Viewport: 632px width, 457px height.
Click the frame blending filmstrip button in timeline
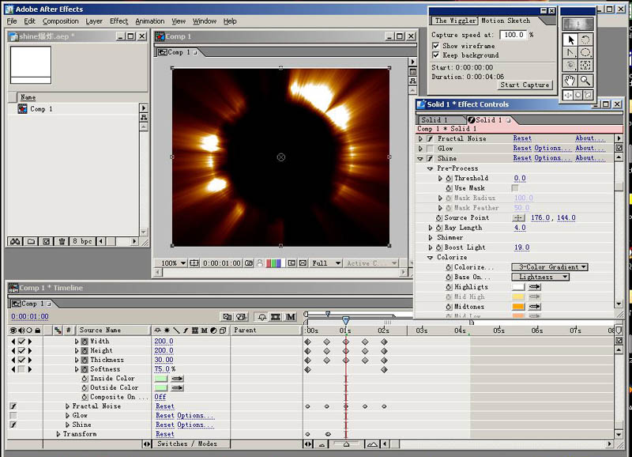click(276, 317)
